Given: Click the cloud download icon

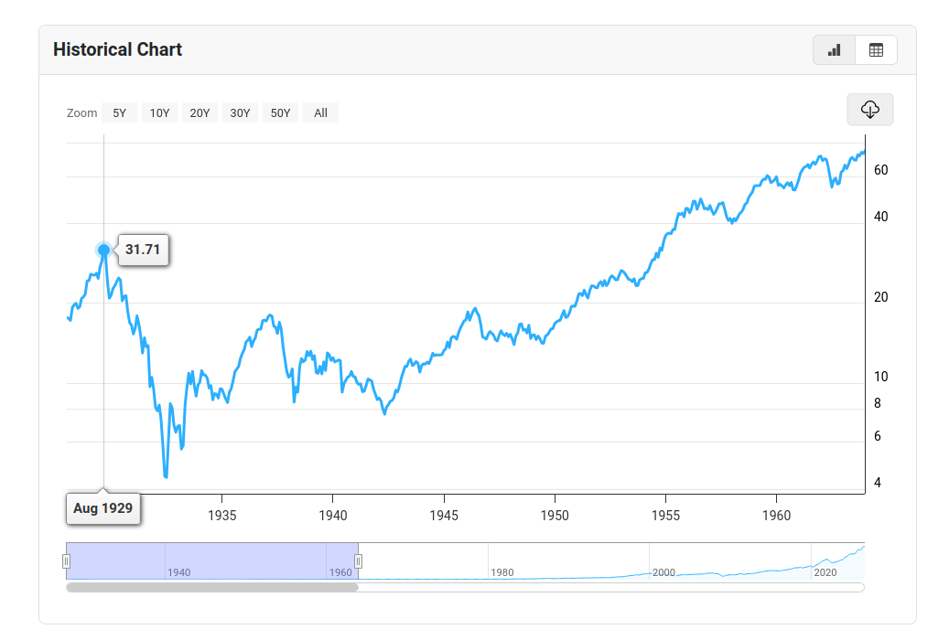Looking at the screenshot, I should (x=869, y=110).
